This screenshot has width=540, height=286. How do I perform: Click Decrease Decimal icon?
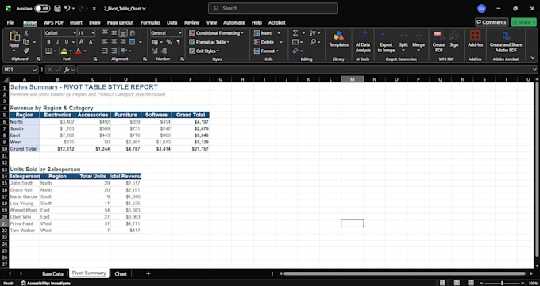point(164,51)
